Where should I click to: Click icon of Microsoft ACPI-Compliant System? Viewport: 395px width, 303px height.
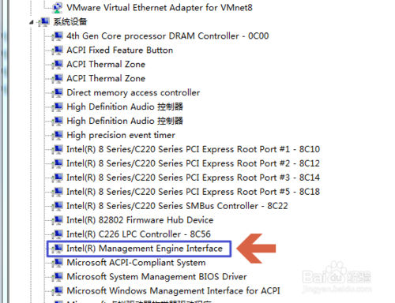(x=57, y=263)
